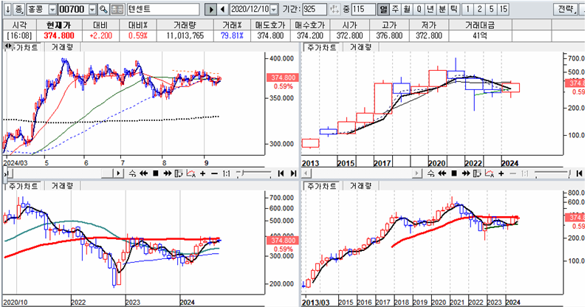
Task: Choose the 2 interval button
Action: [x=479, y=10]
